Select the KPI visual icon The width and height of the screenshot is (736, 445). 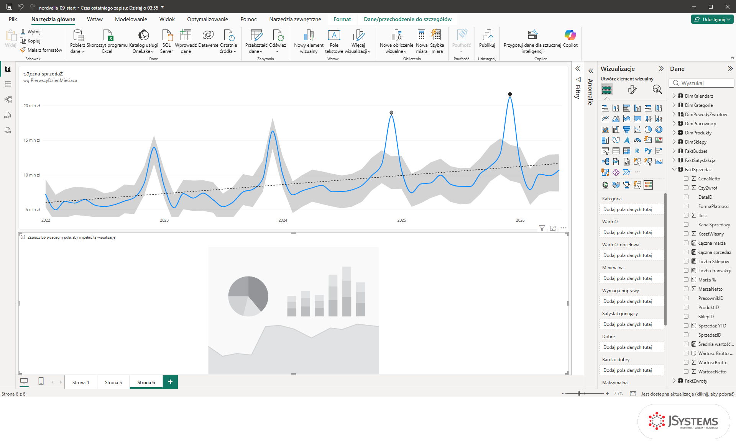pos(659,140)
